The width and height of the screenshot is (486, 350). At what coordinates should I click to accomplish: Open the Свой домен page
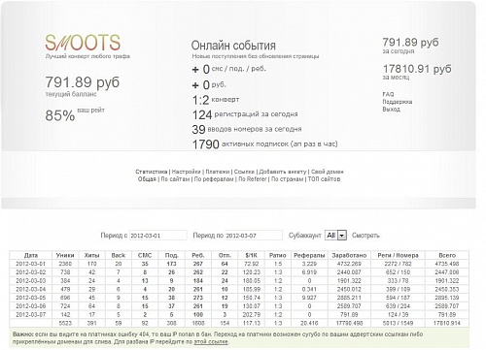[x=328, y=172]
